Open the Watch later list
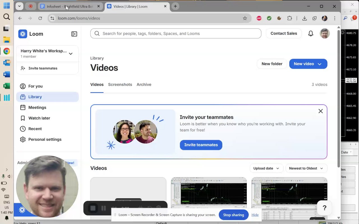359x224 pixels. click(47, 118)
